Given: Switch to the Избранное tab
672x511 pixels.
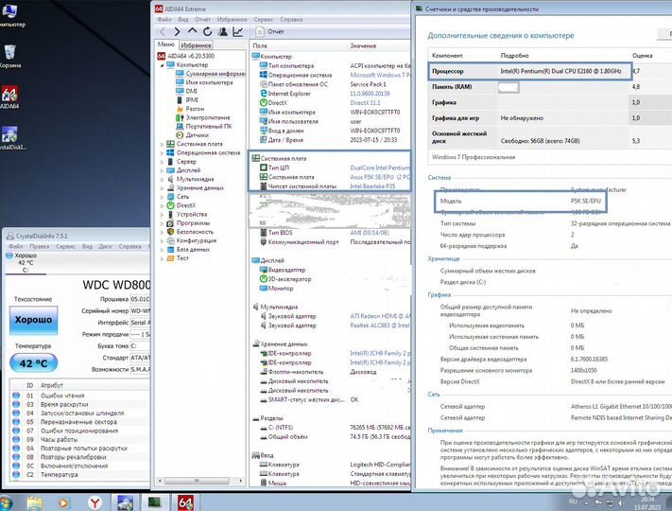Looking at the screenshot, I should tap(196, 44).
